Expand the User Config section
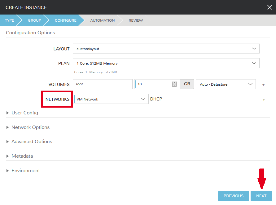276x205 pixels. (x=24, y=113)
